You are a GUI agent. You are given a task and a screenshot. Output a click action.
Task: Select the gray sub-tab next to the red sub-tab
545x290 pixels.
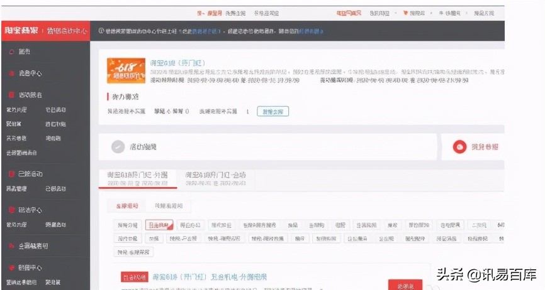(x=169, y=206)
